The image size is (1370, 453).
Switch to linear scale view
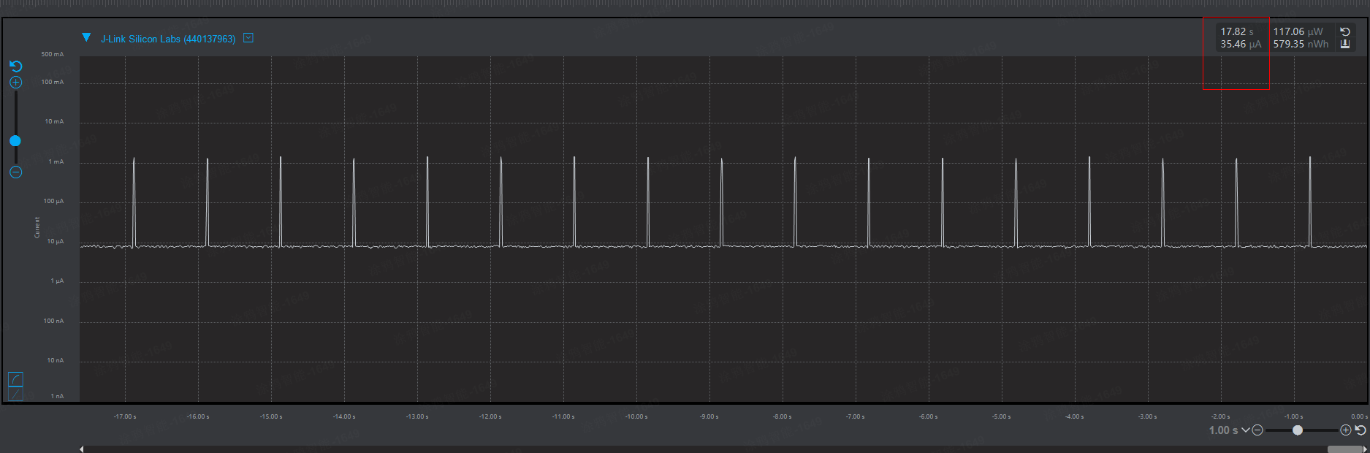[x=15, y=394]
